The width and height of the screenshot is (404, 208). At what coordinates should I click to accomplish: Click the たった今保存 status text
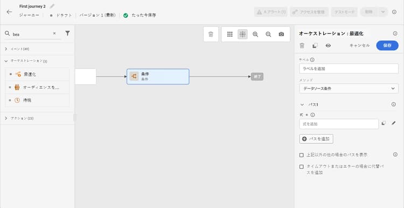(x=143, y=15)
